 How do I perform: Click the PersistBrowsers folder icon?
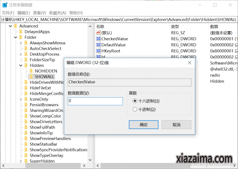(26, 105)
